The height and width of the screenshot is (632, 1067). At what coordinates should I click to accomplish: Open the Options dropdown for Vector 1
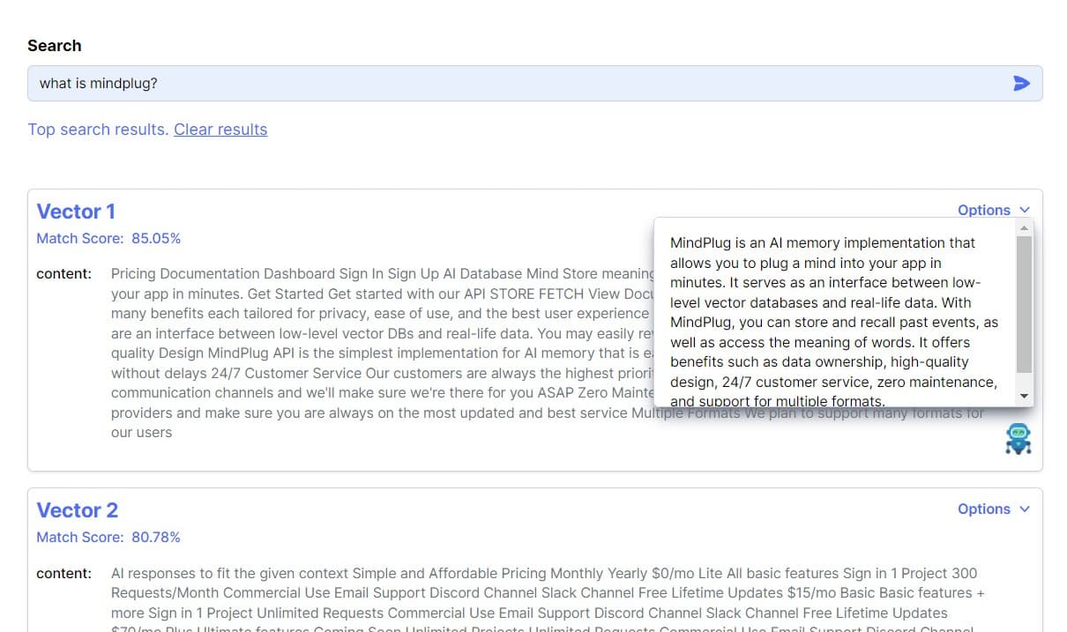click(x=994, y=210)
